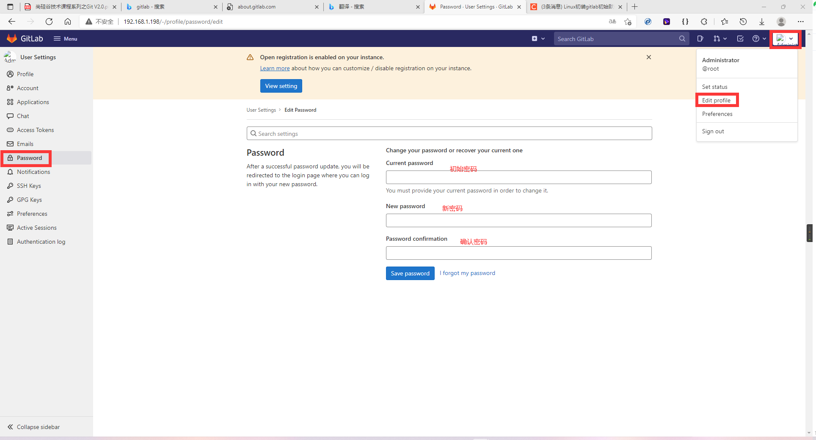Image resolution: width=816 pixels, height=440 pixels.
Task: Open the I forgot my password link
Action: (x=467, y=273)
